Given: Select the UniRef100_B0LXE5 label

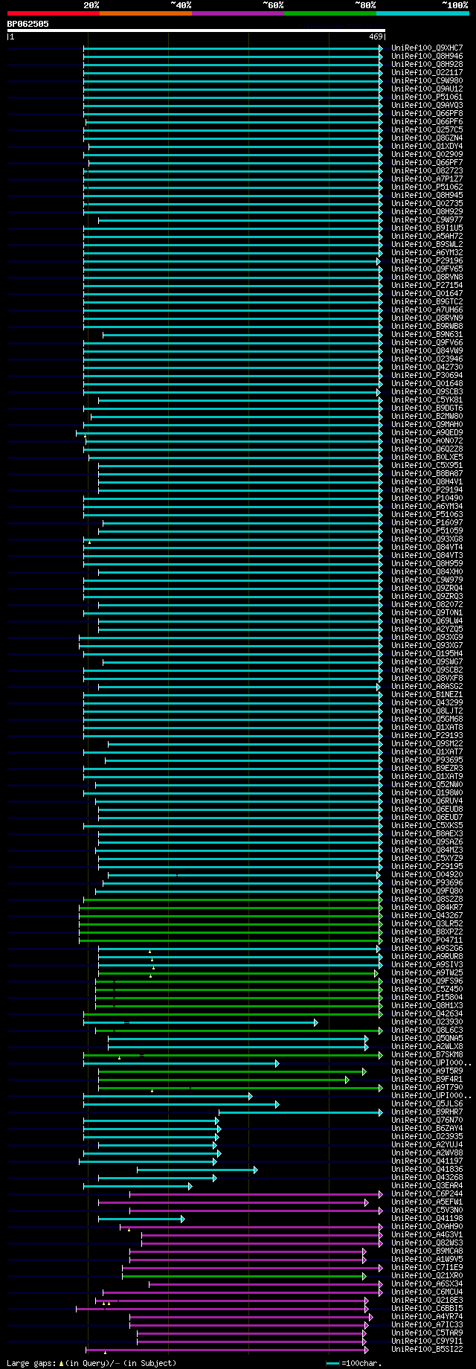Looking at the screenshot, I should (x=427, y=457).
